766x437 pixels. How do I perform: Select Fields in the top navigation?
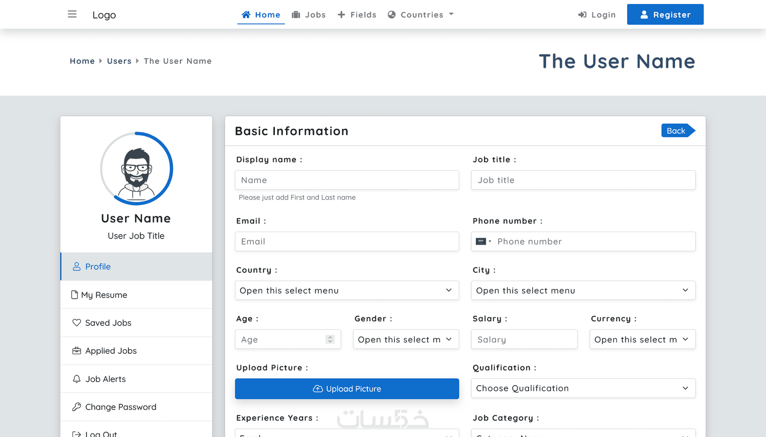(357, 14)
